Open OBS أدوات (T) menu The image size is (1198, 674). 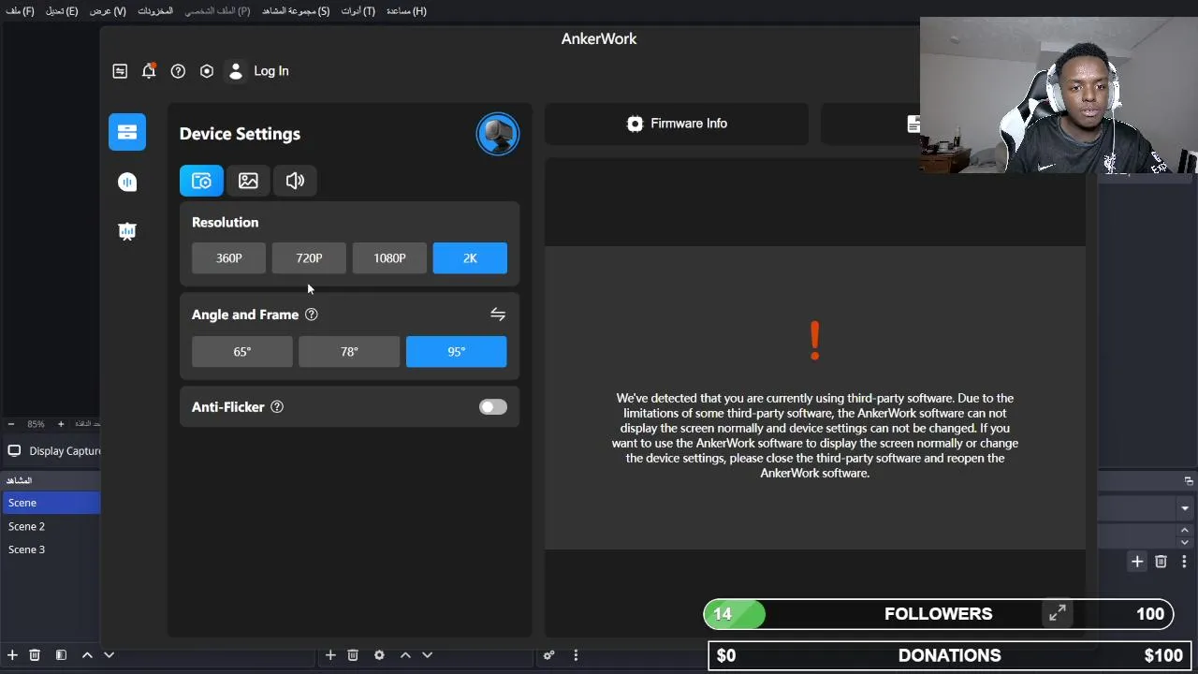coord(358,11)
